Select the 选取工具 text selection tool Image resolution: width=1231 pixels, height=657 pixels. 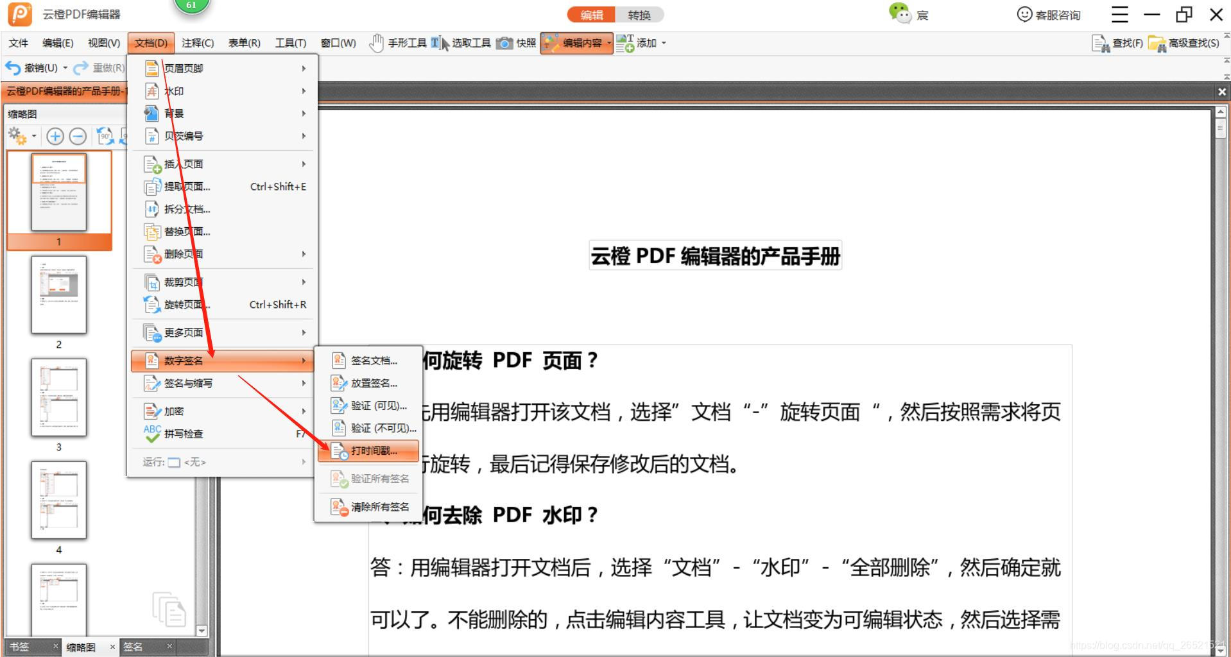461,43
